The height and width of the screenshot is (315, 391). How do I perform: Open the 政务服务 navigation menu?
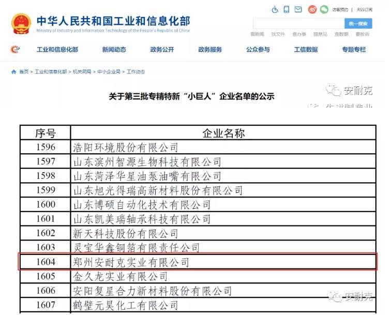click(x=210, y=49)
